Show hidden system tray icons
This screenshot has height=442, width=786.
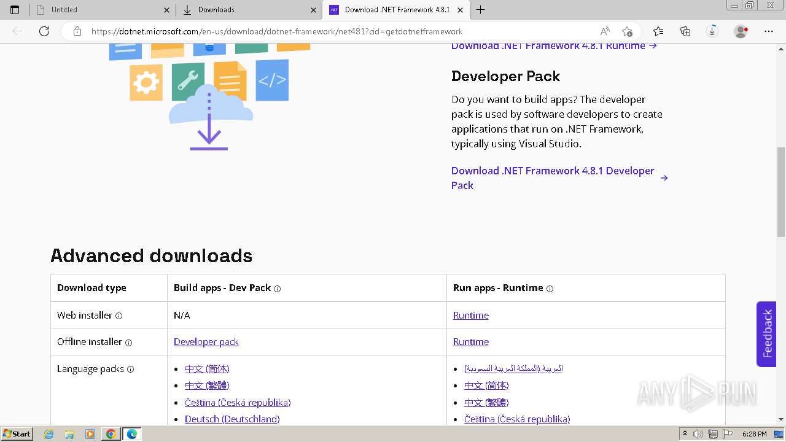click(x=685, y=434)
